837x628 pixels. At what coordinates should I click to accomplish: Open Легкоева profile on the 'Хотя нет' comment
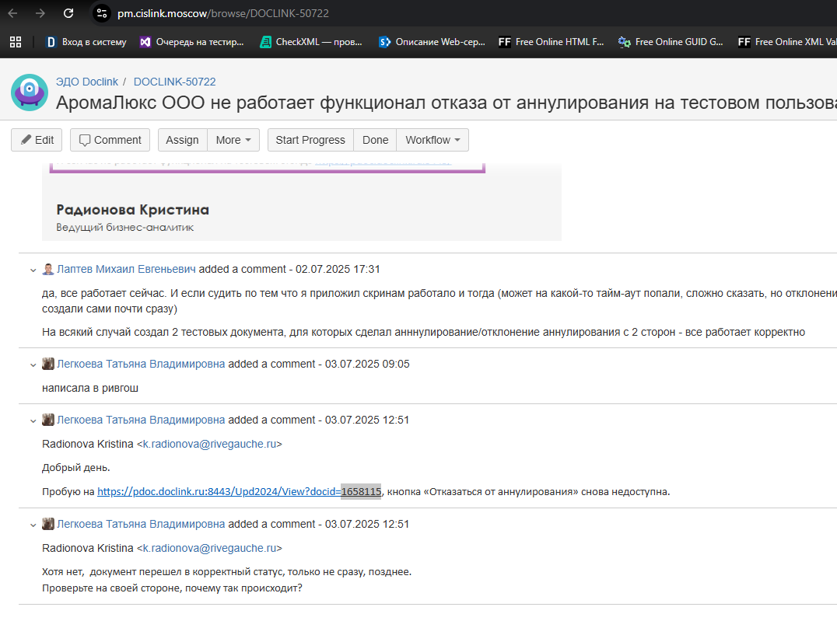click(x=141, y=524)
